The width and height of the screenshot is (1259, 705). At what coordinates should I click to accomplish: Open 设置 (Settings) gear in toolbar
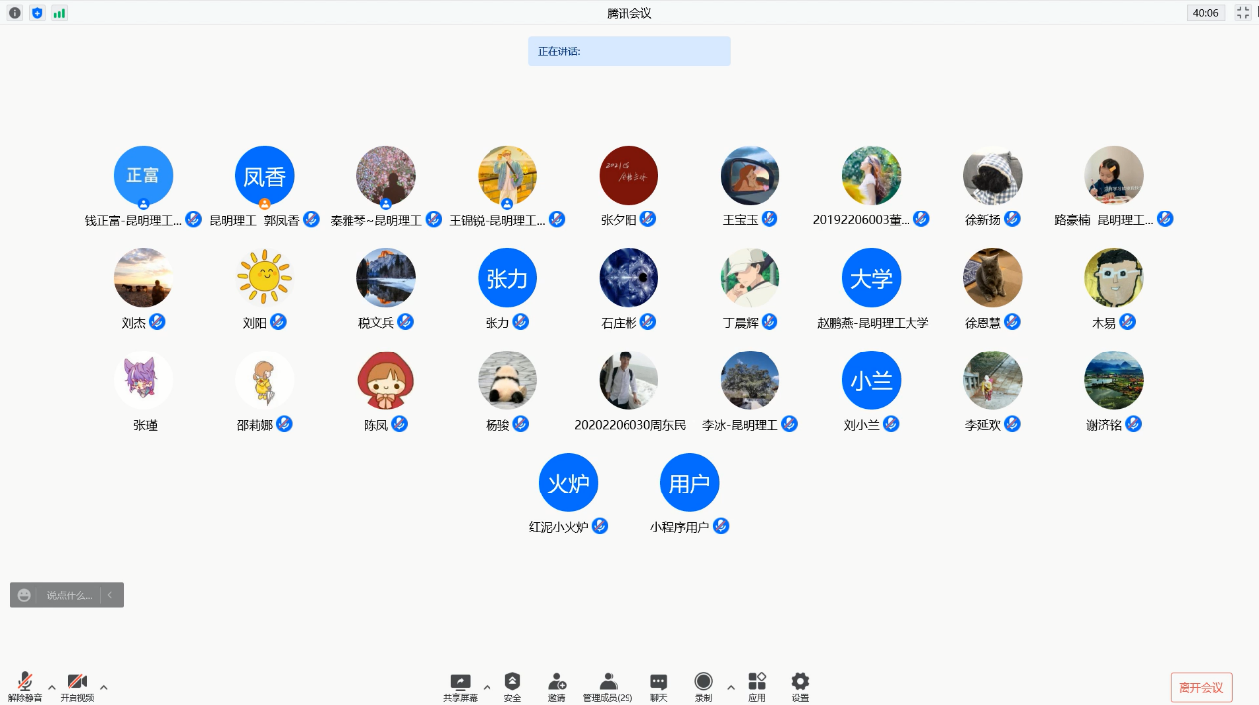800,683
